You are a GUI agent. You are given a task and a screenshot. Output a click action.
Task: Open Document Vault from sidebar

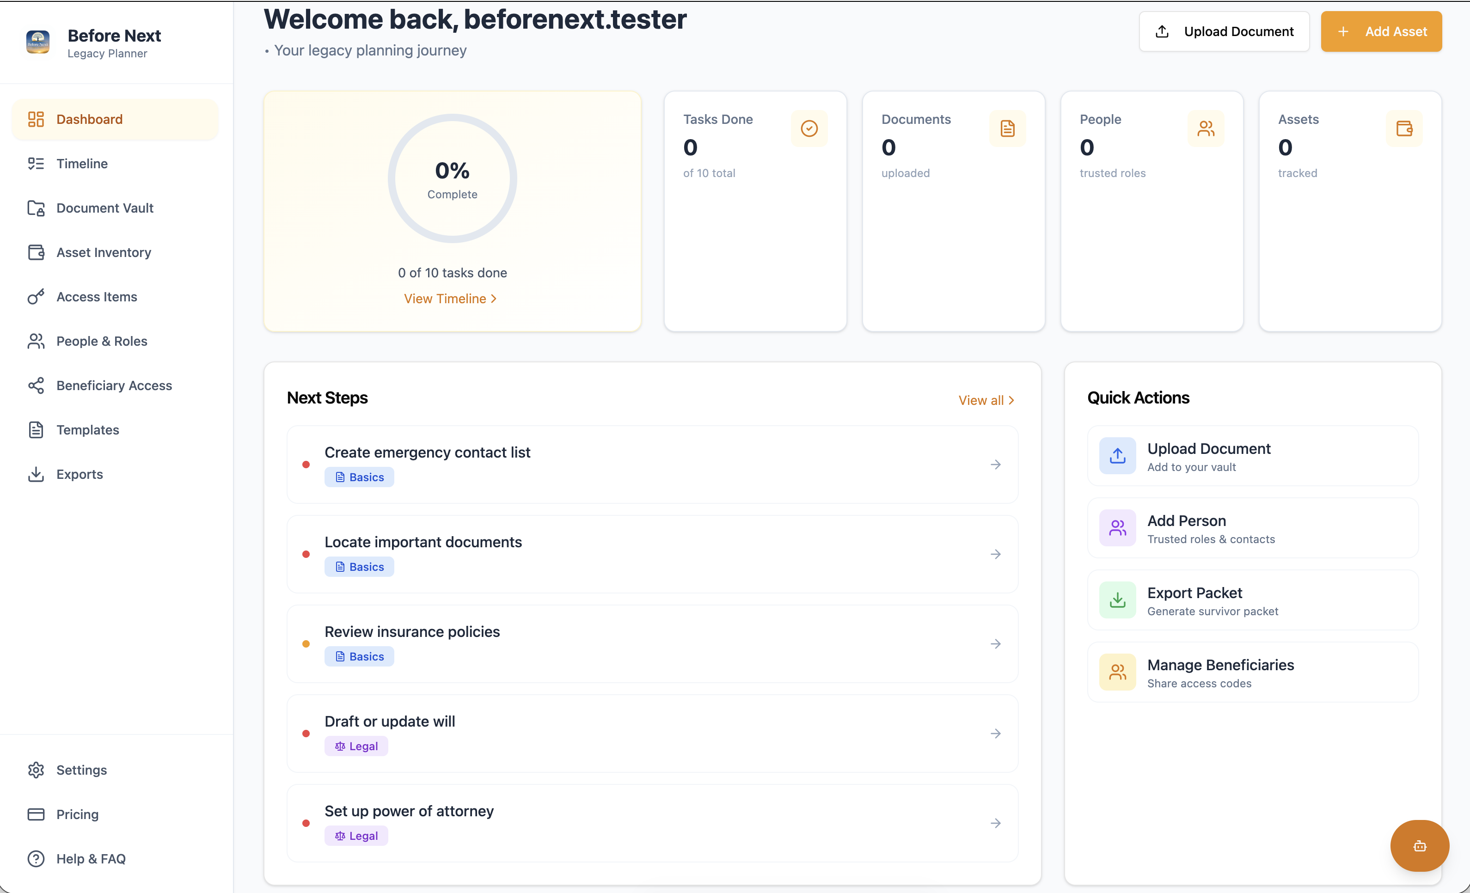click(115, 208)
